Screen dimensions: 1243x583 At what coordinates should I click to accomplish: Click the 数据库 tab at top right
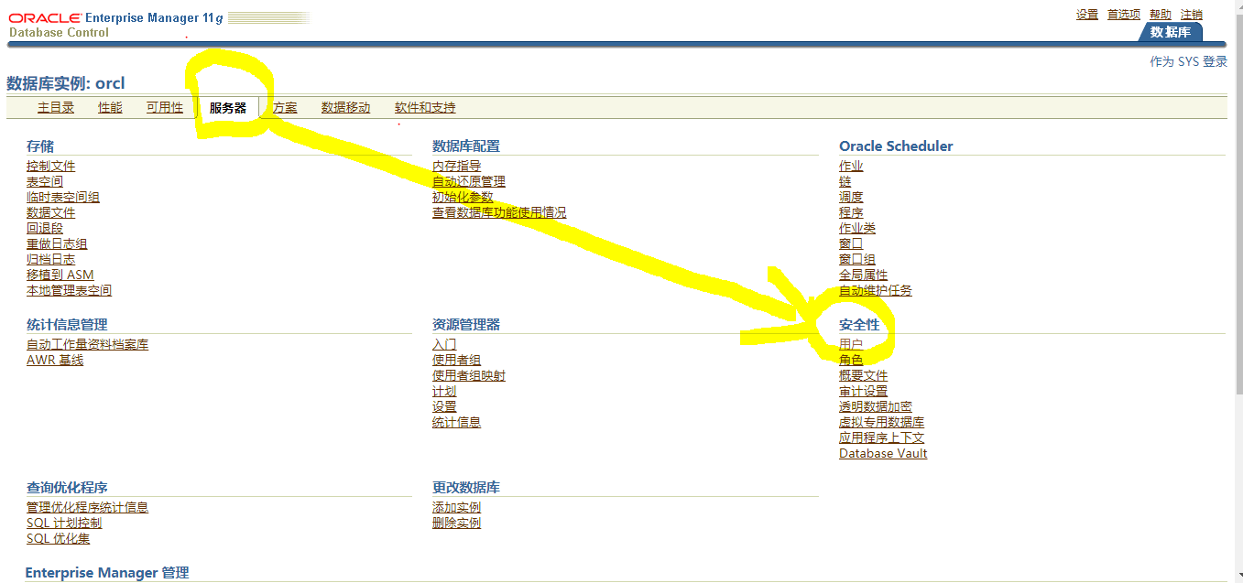(x=1171, y=32)
